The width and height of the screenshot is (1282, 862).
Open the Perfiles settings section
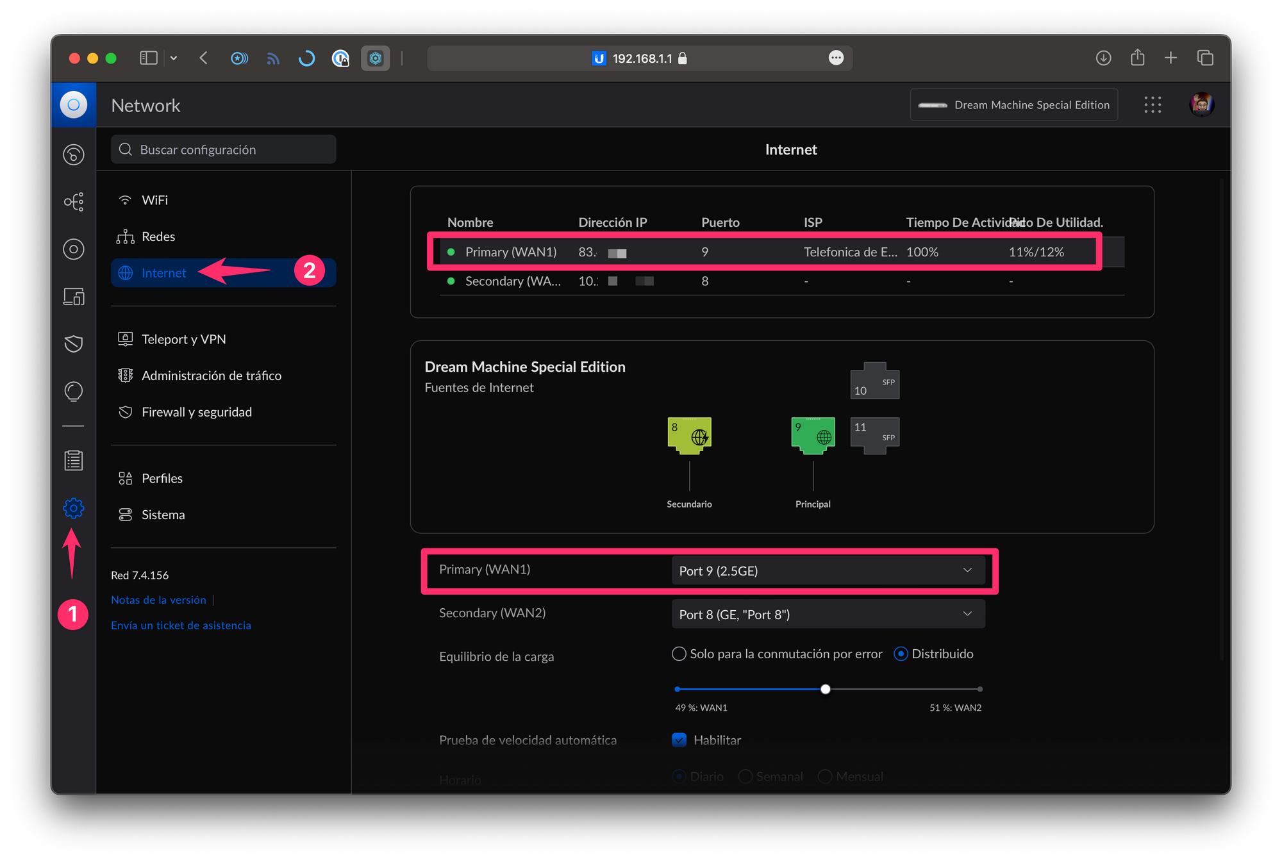[x=223, y=478]
